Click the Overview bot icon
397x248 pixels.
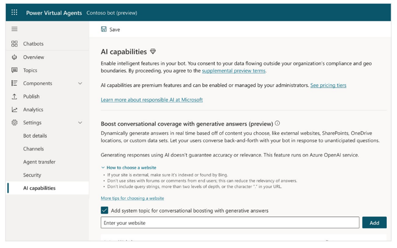[x=14, y=57]
